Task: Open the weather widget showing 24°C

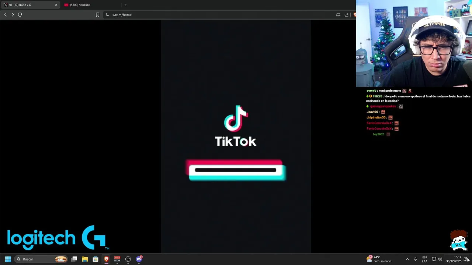Action: coord(379,259)
